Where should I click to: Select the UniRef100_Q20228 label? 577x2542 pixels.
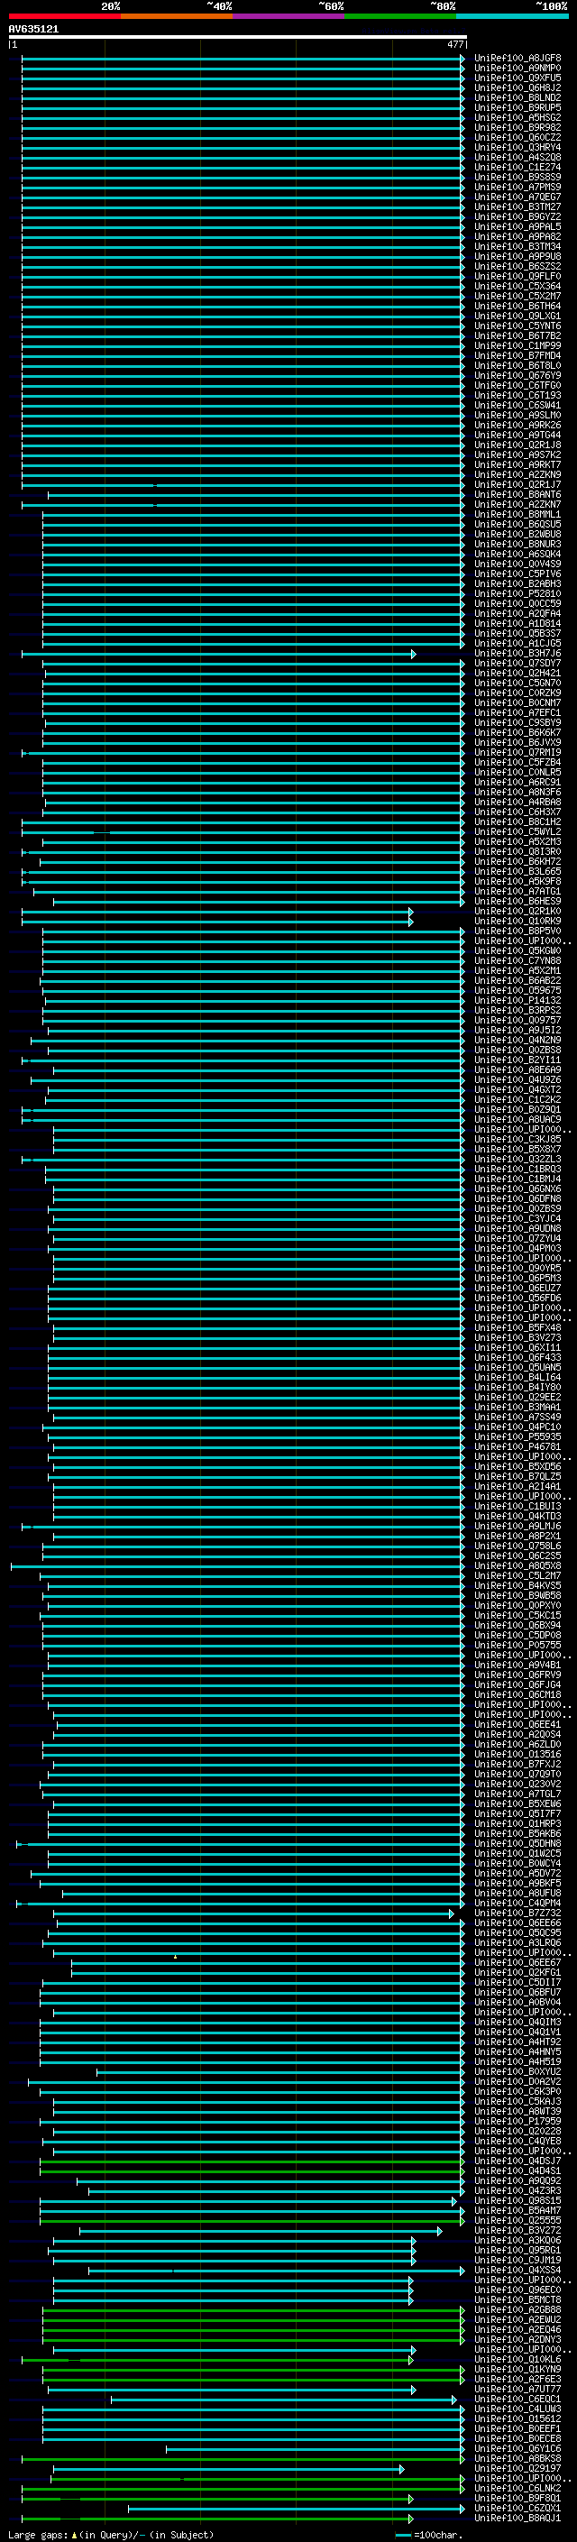point(517,2131)
